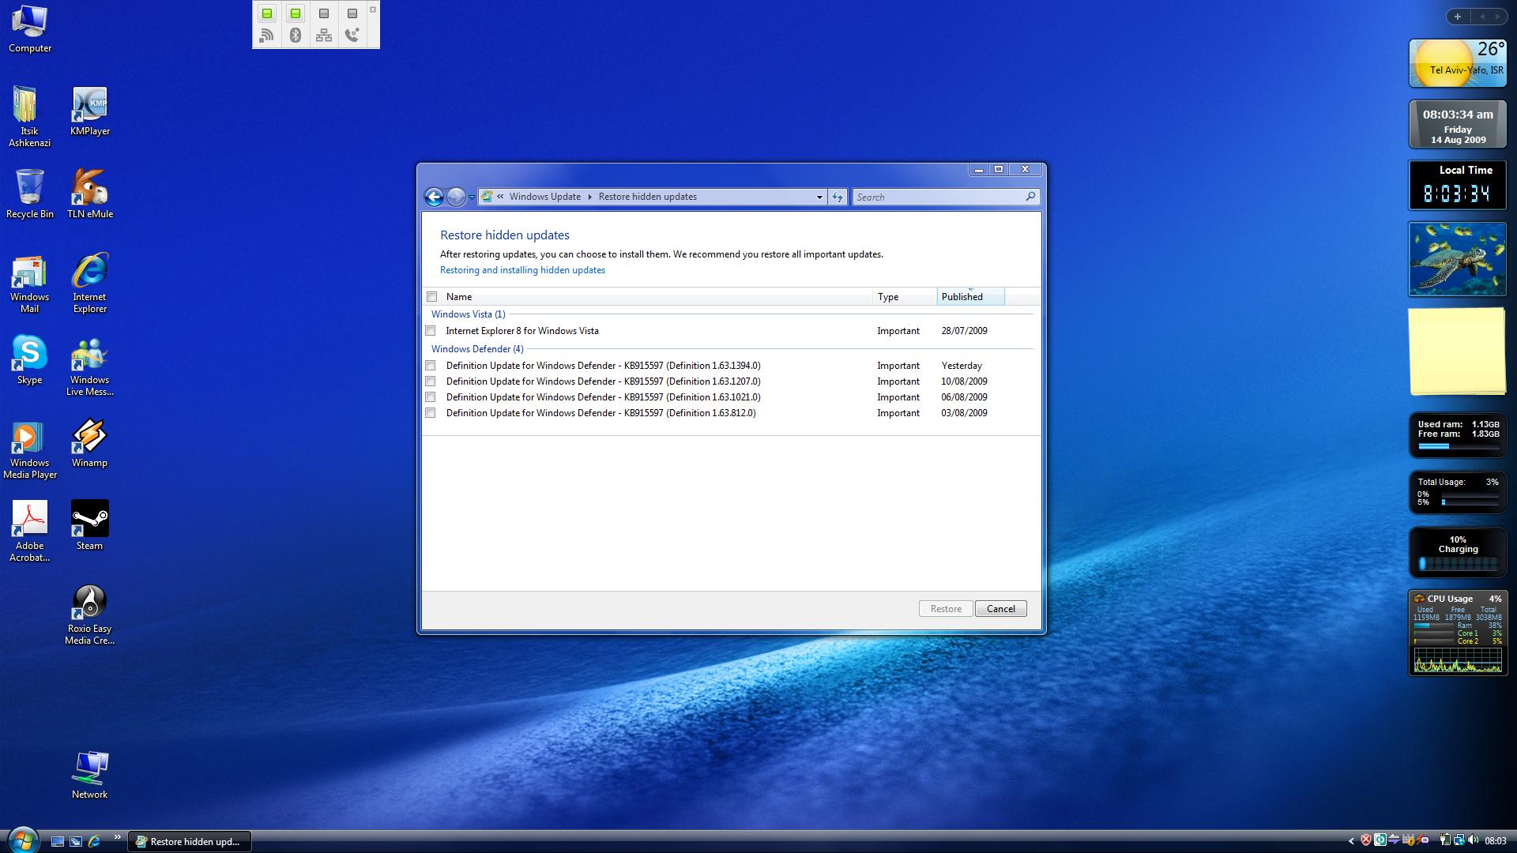1517x853 pixels.
Task: Open the Itsik Ashkenazi folder icon
Action: [30, 116]
